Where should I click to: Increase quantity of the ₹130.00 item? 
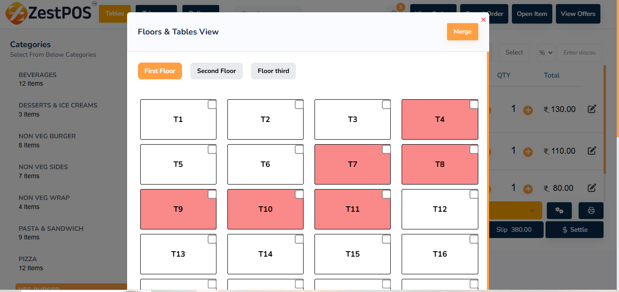click(528, 110)
